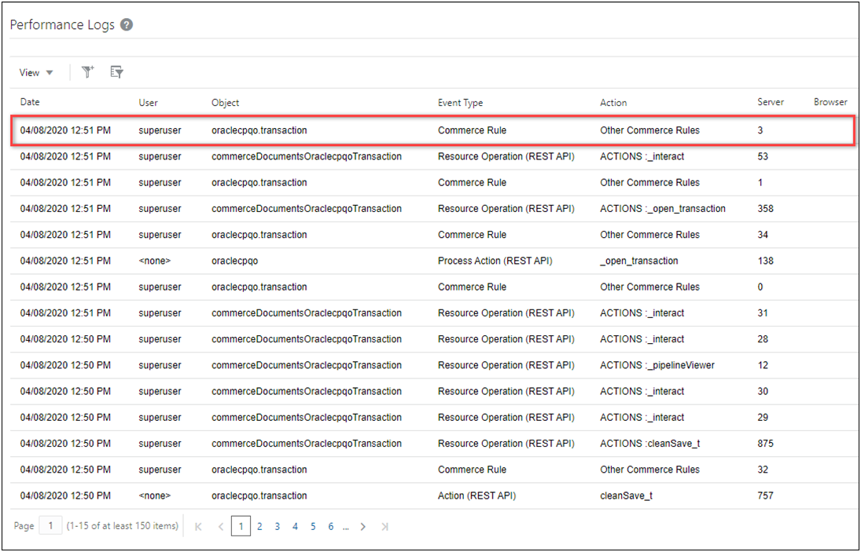
Task: Click the Page number input field
Action: [50, 525]
